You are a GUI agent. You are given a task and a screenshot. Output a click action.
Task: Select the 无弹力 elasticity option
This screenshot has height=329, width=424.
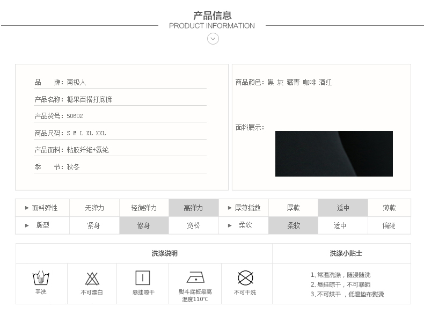94,208
